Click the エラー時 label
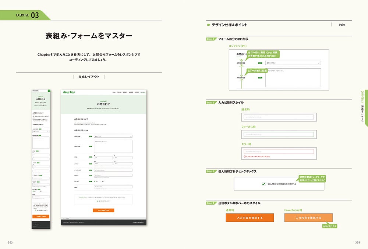This screenshot has width=368, height=249. pos(246,144)
